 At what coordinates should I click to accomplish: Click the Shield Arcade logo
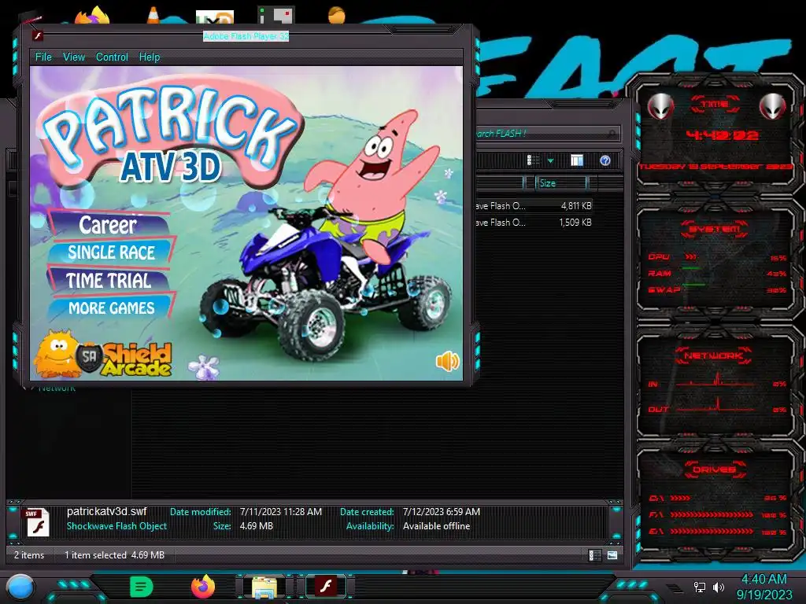click(x=124, y=359)
